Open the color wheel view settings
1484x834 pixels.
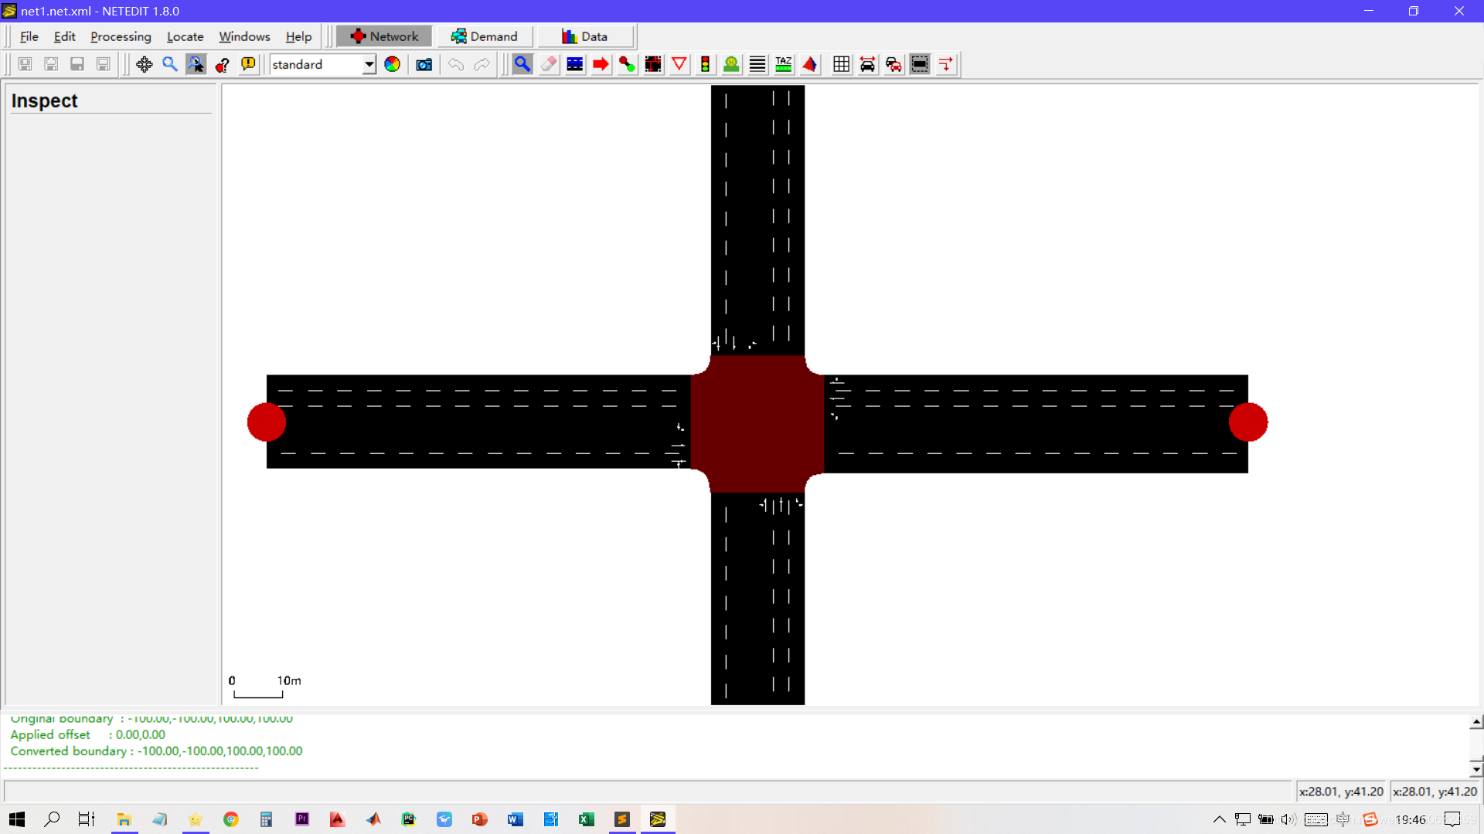(x=392, y=64)
